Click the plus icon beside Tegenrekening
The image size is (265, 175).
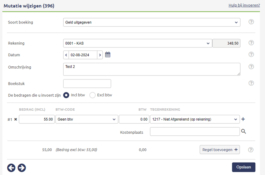243,119
